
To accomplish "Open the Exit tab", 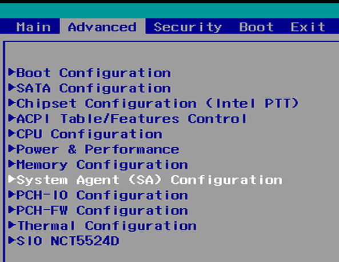I will pos(308,27).
